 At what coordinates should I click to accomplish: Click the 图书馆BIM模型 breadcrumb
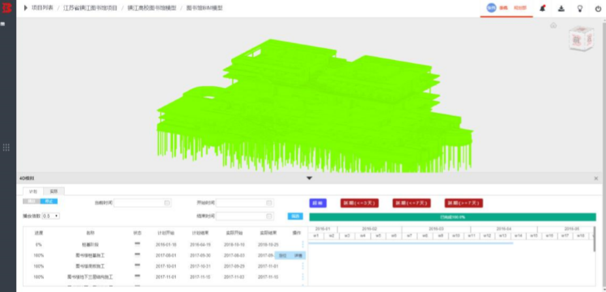[x=204, y=8]
